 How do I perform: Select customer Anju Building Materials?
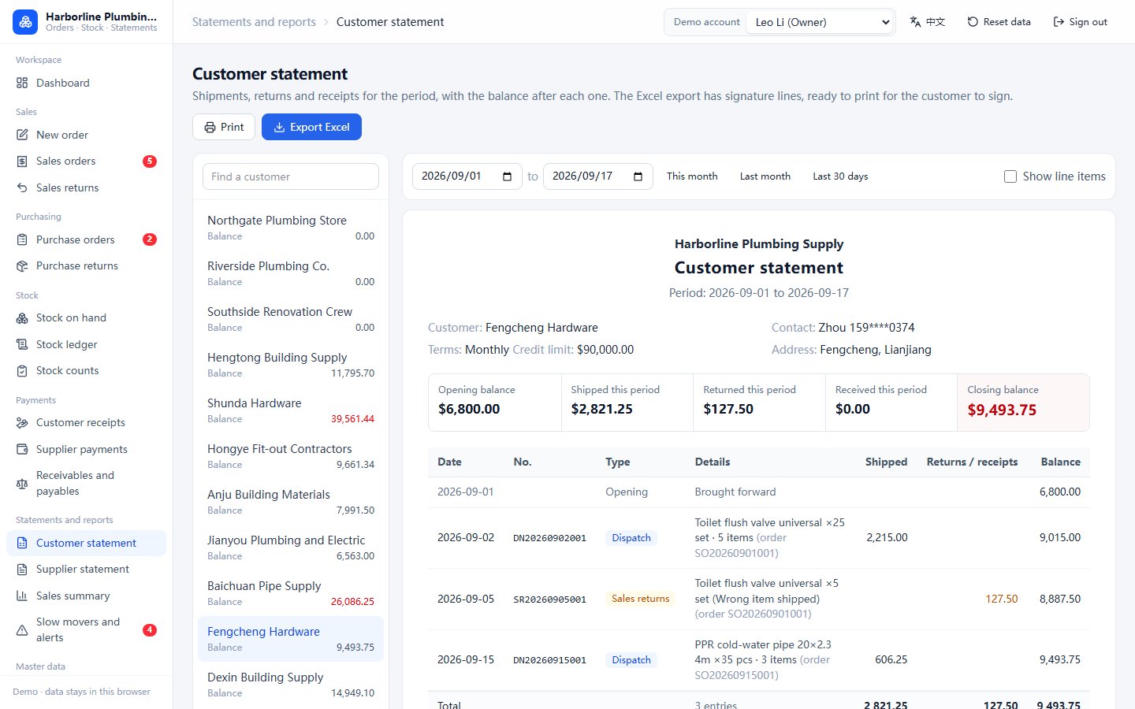tap(291, 502)
